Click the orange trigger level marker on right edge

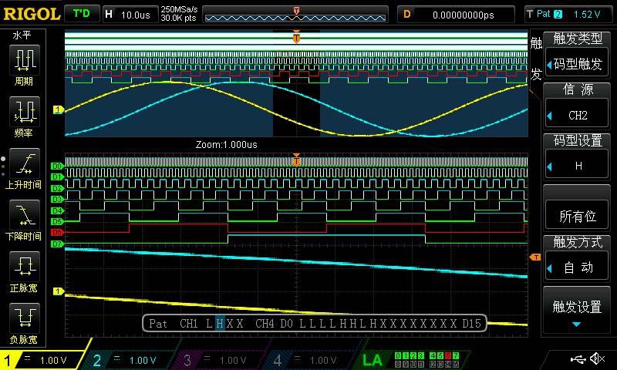pyautogui.click(x=535, y=257)
